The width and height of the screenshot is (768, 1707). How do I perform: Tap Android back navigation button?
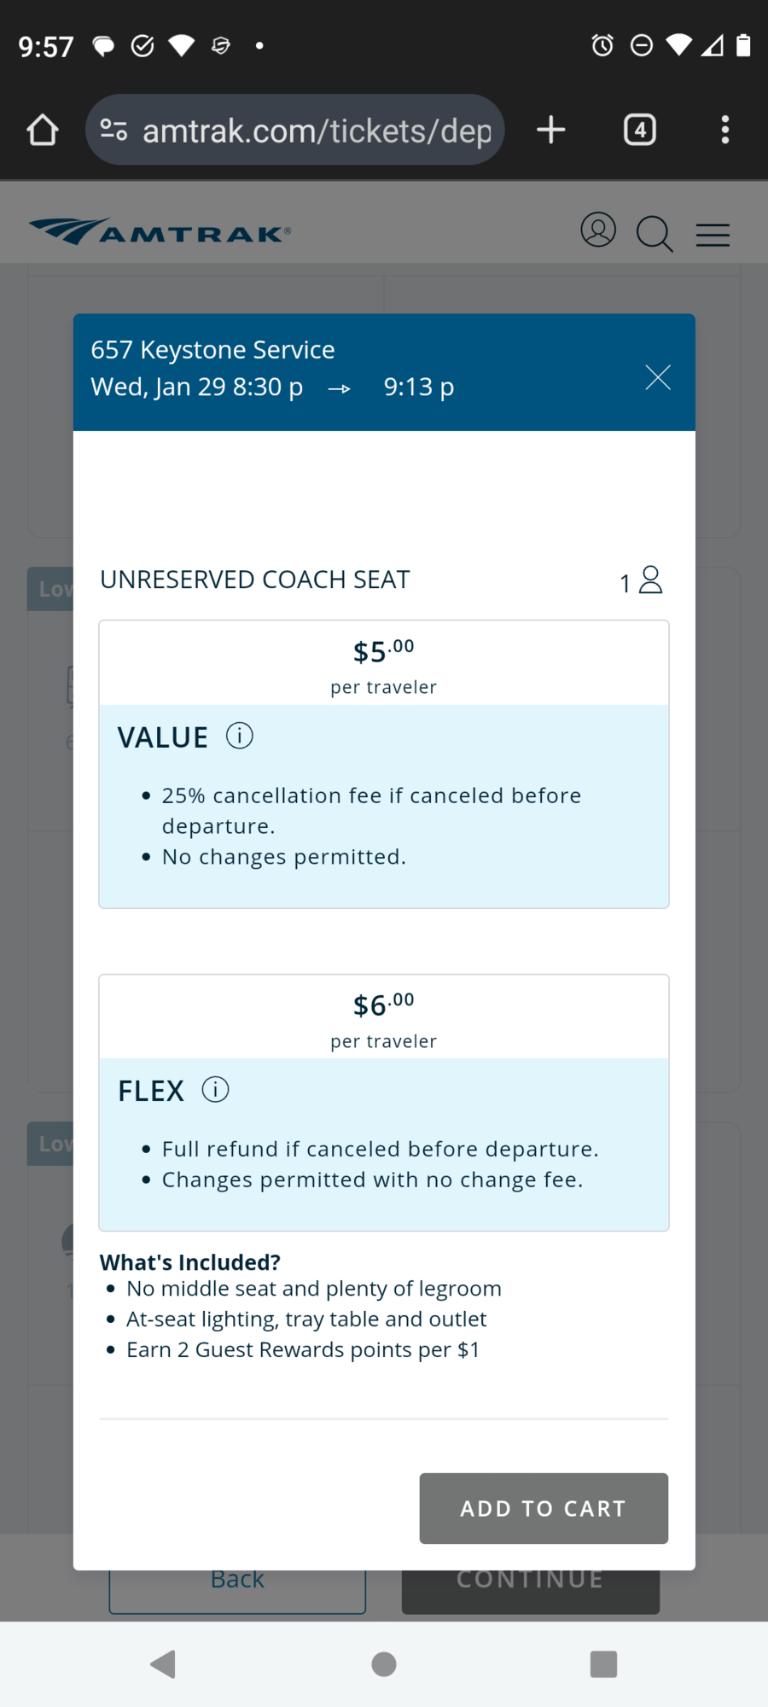click(163, 1663)
